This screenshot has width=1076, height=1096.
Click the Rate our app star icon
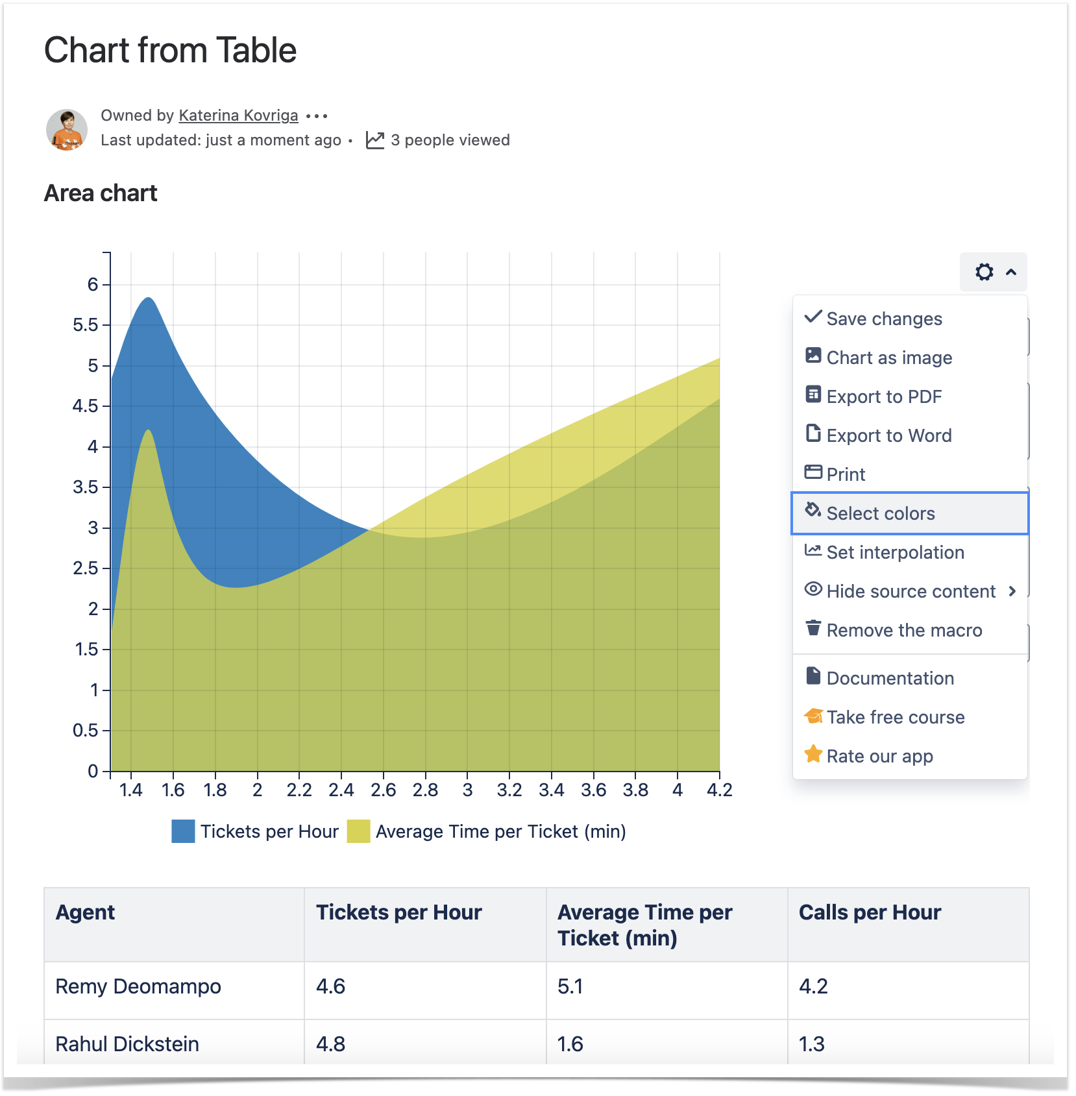click(x=813, y=755)
